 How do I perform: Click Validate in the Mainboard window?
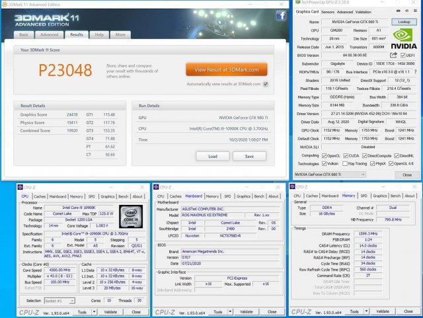(x=247, y=312)
